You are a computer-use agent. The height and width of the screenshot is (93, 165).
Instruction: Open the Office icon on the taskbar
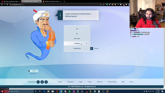(x=57, y=91)
